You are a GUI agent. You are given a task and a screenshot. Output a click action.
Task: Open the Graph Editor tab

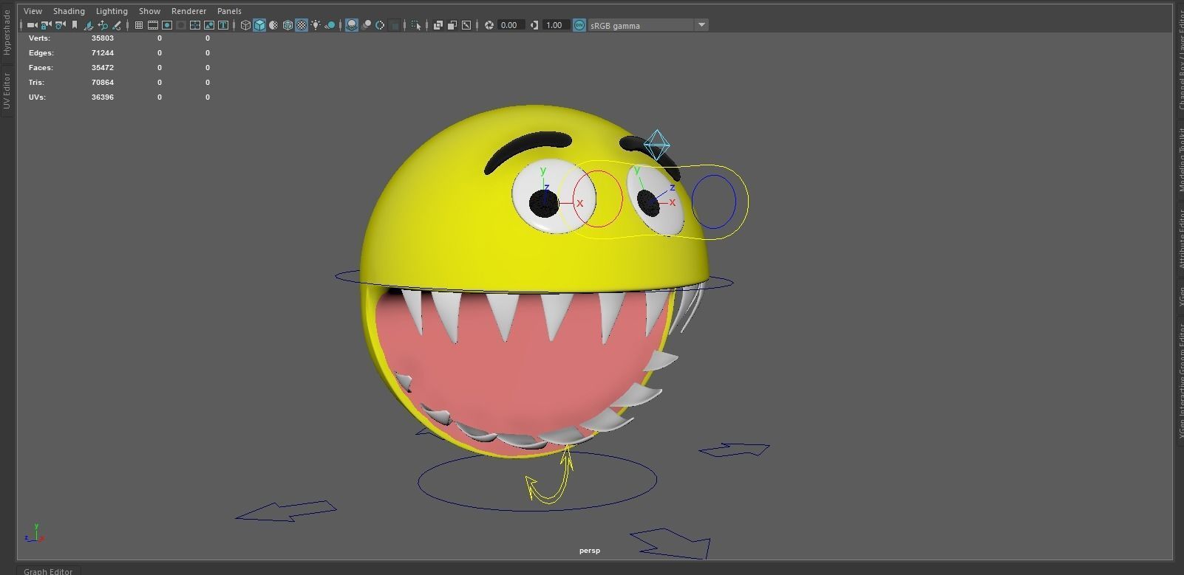pos(48,571)
